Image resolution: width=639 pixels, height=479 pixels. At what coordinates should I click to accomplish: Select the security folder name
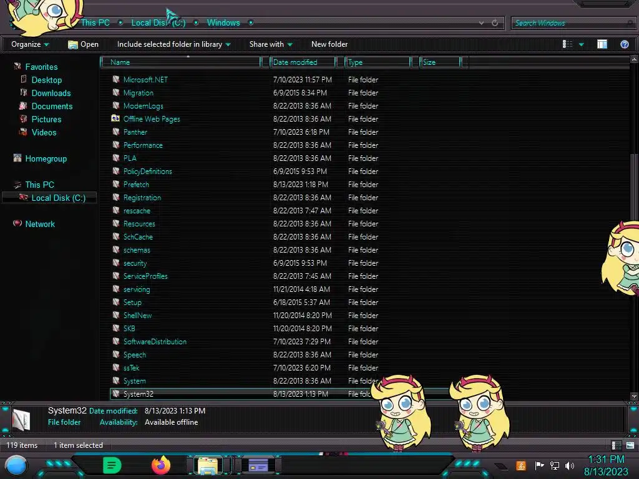point(135,263)
